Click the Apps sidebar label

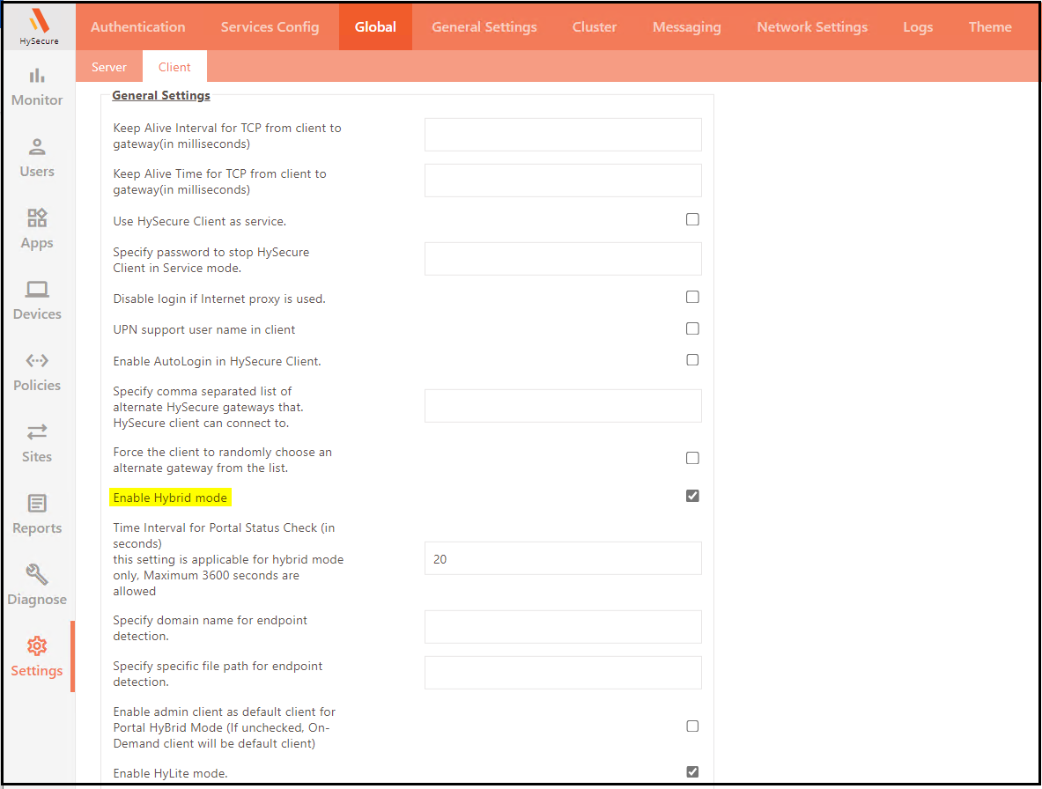37,243
